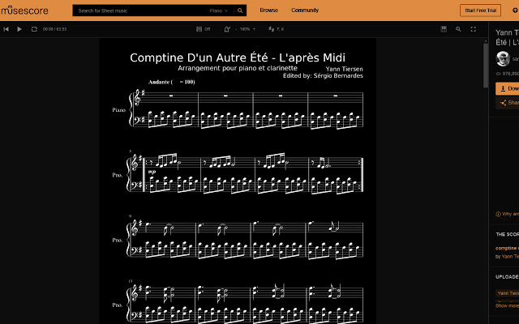Click the Share button
This screenshot has height=324, width=519.
click(x=507, y=103)
